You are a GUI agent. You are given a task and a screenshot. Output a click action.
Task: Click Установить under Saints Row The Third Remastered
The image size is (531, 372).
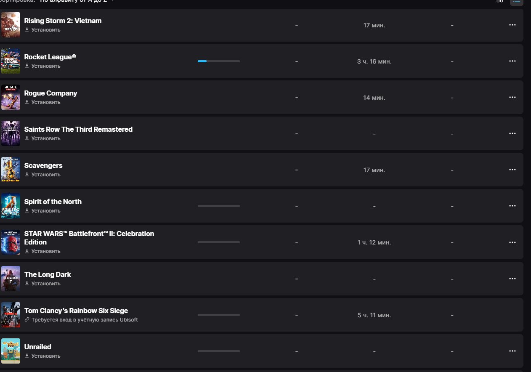coord(42,138)
